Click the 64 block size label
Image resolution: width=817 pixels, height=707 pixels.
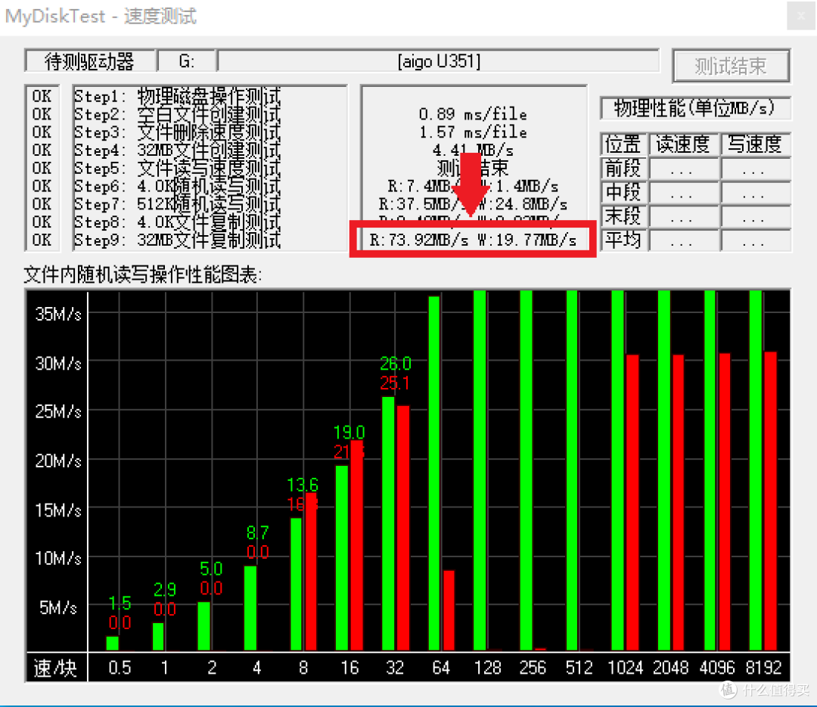click(x=441, y=668)
